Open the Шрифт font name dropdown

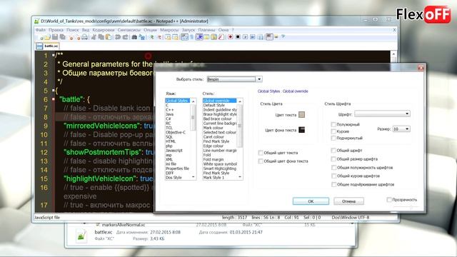pos(407,114)
